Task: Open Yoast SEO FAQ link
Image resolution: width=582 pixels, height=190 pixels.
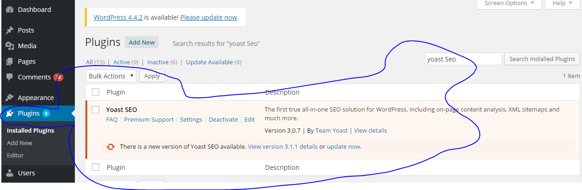Action: coord(112,120)
